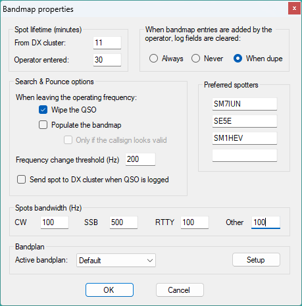Open the Active bandplan dropdown
This screenshot has height=306, width=302.
click(116, 261)
